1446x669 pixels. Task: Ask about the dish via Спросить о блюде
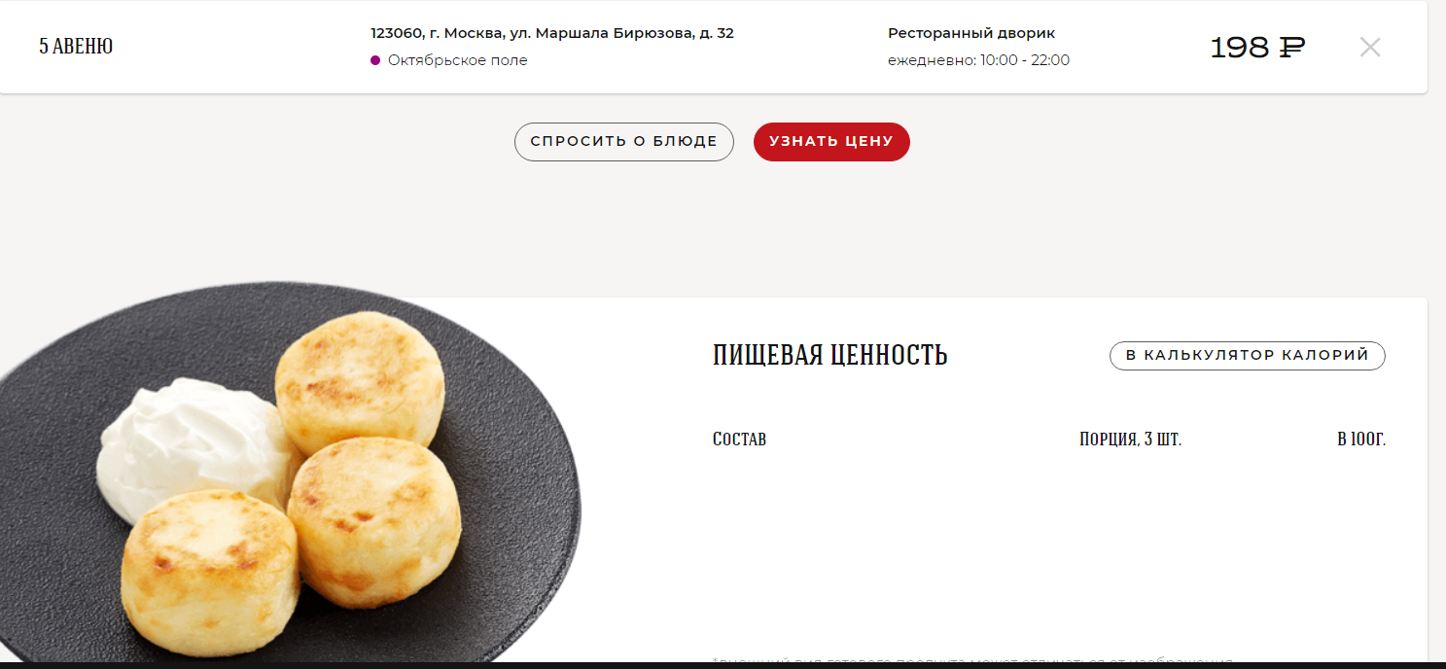coord(623,142)
